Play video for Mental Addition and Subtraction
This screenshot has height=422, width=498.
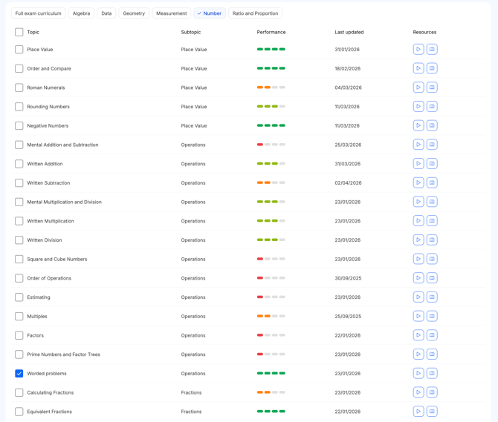click(x=418, y=145)
